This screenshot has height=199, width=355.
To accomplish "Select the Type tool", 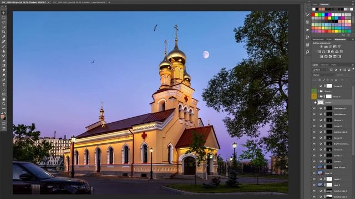I will tap(4, 85).
